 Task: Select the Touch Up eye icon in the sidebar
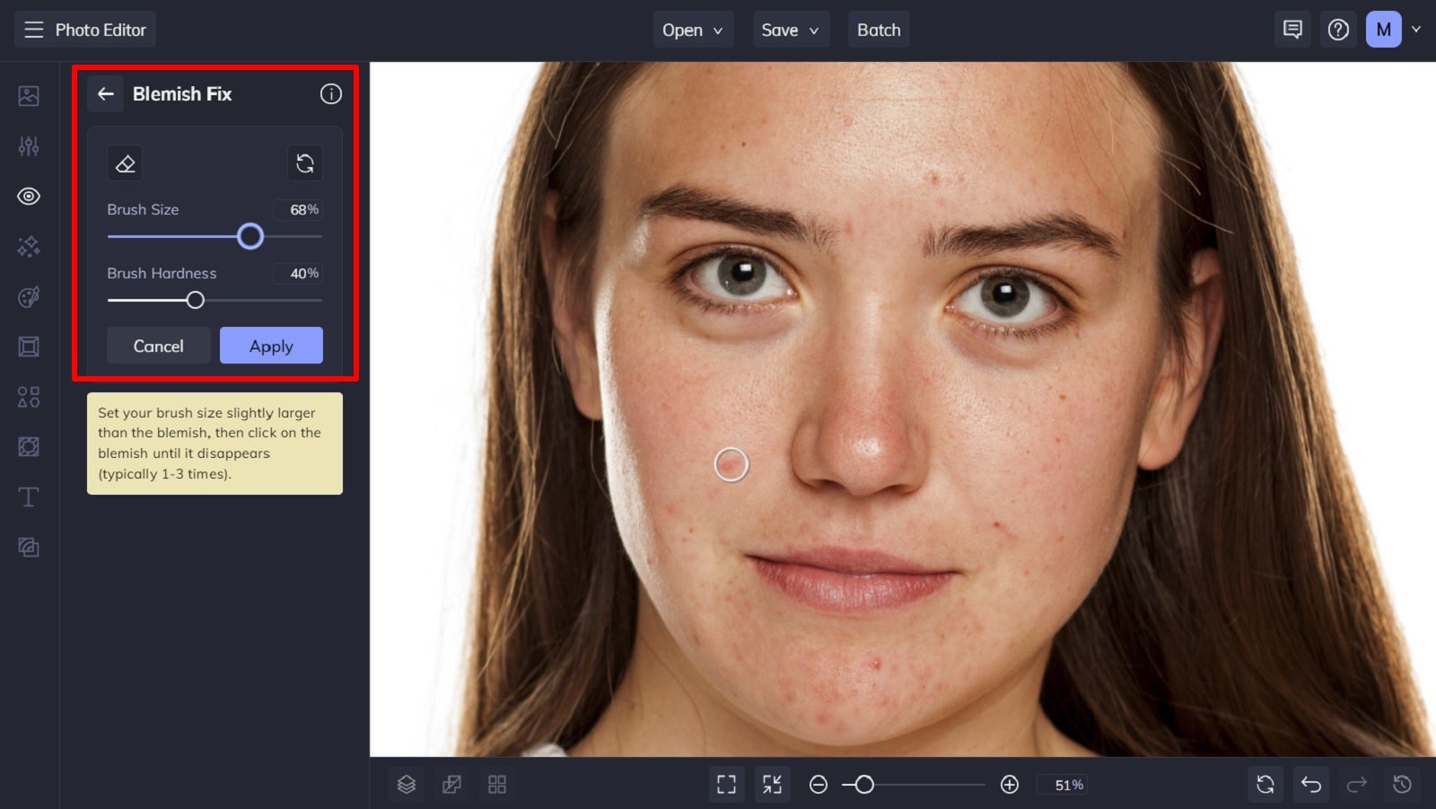tap(28, 197)
